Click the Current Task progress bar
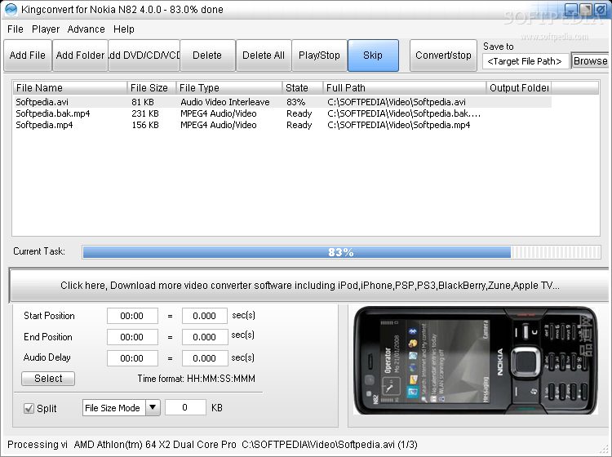The height and width of the screenshot is (457, 612). point(342,252)
